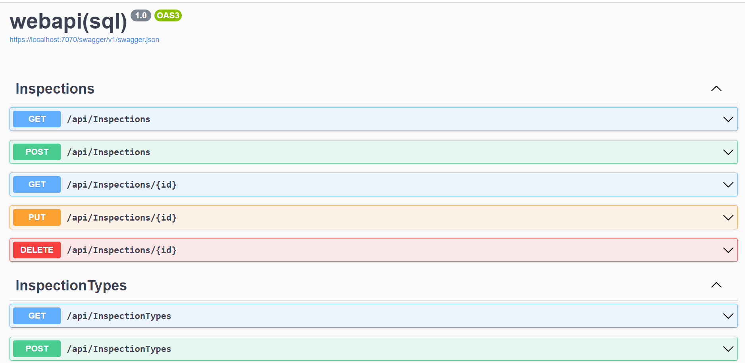Viewport: 745px width, 363px height.
Task: Click the POST badge for /api/InspectionTypes
Action: (37, 349)
